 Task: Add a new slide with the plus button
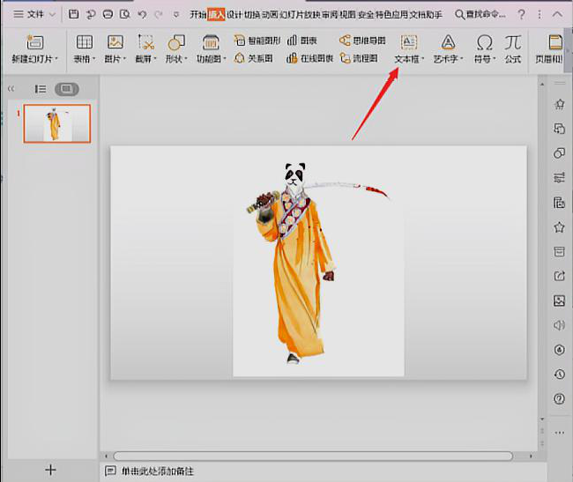tap(50, 470)
